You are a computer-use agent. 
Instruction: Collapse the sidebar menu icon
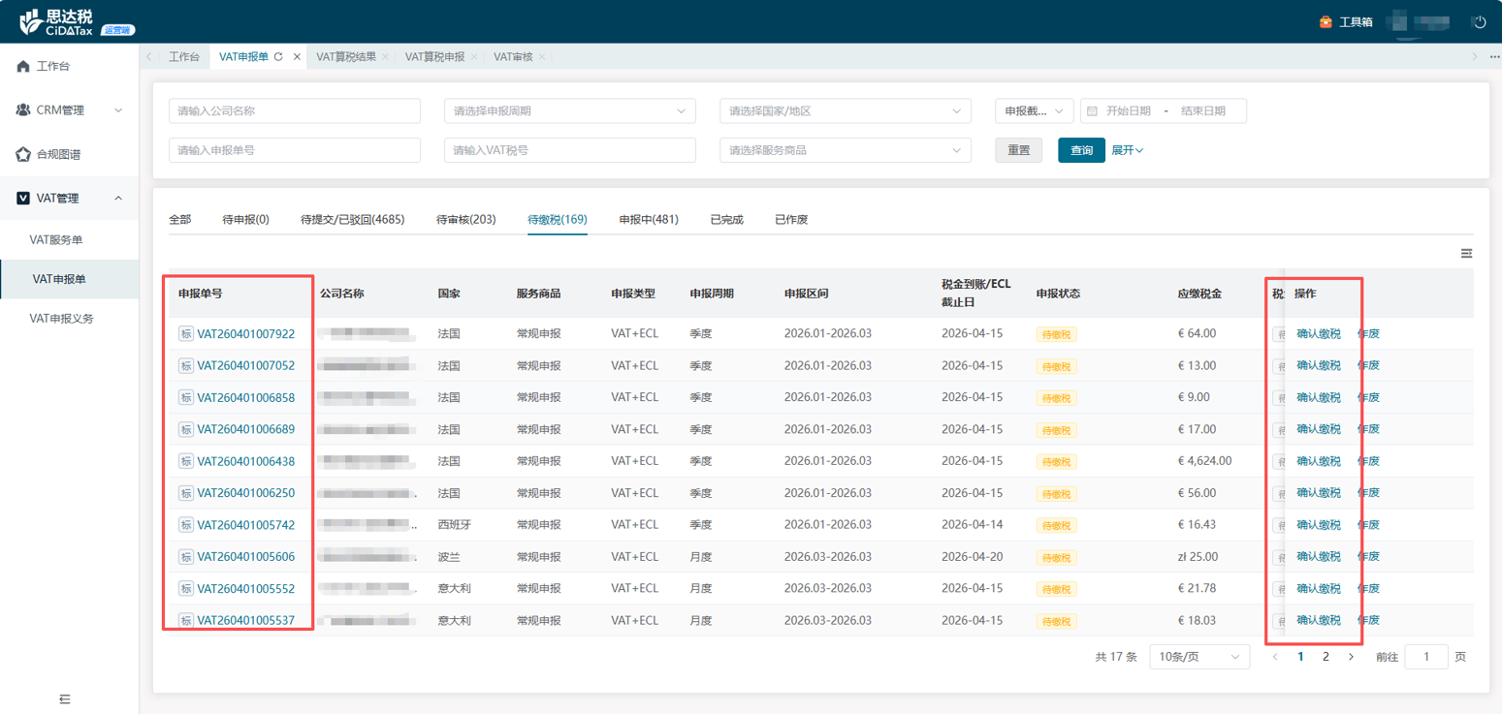click(x=65, y=698)
